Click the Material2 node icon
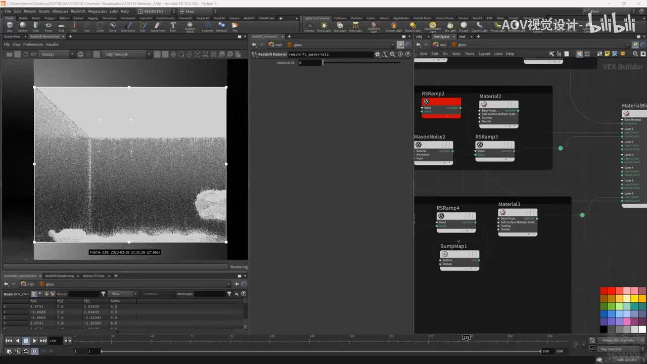Image resolution: width=647 pixels, height=364 pixels. click(x=484, y=104)
